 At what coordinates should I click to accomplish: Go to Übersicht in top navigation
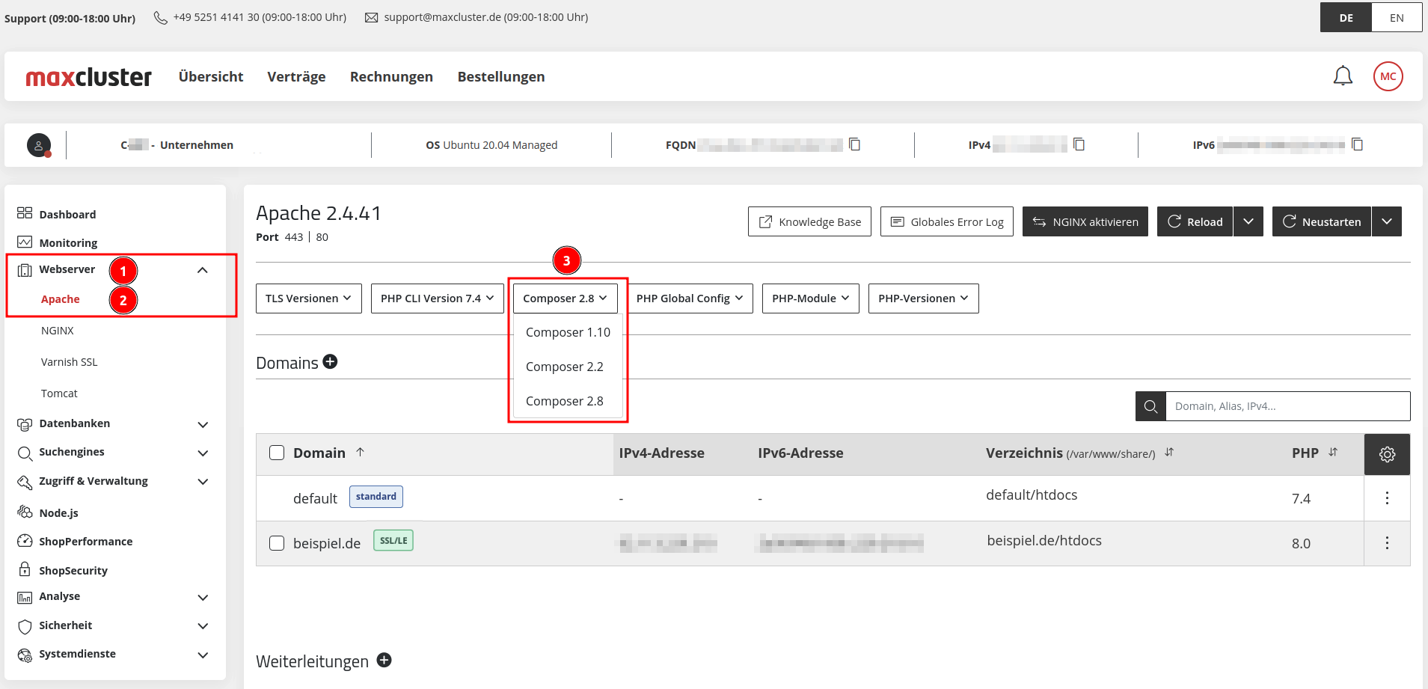pyautogui.click(x=211, y=76)
